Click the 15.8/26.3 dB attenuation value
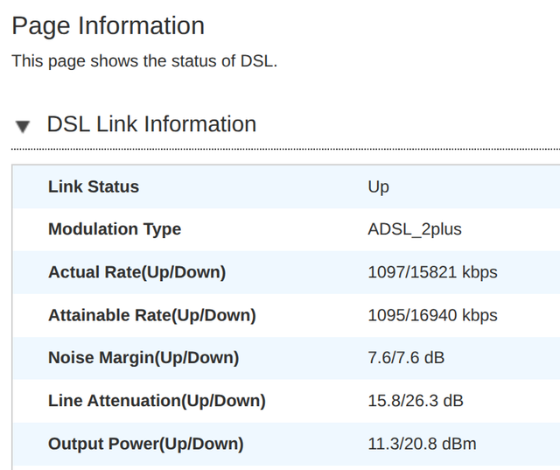Screen dimensions: 560x470 (x=416, y=401)
